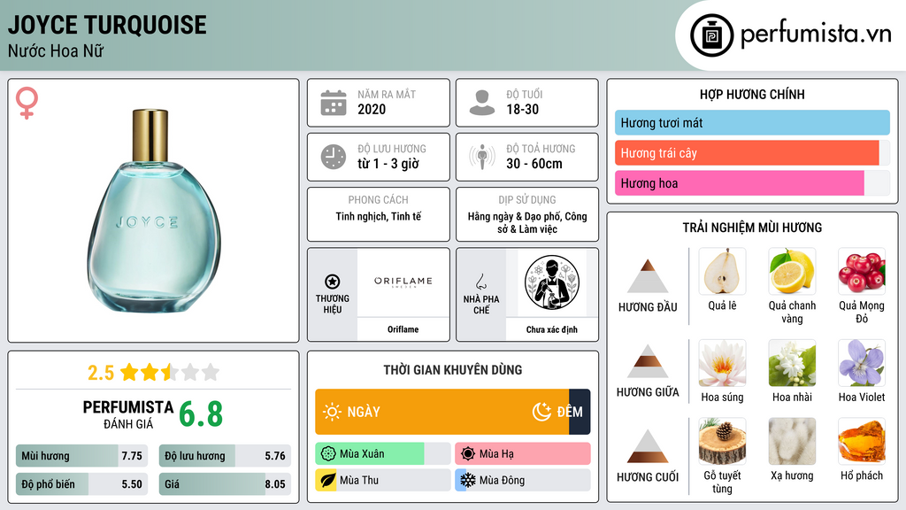Click the Giá 8.05 score bar
Viewport: 906px width, 510px height.
(x=225, y=484)
